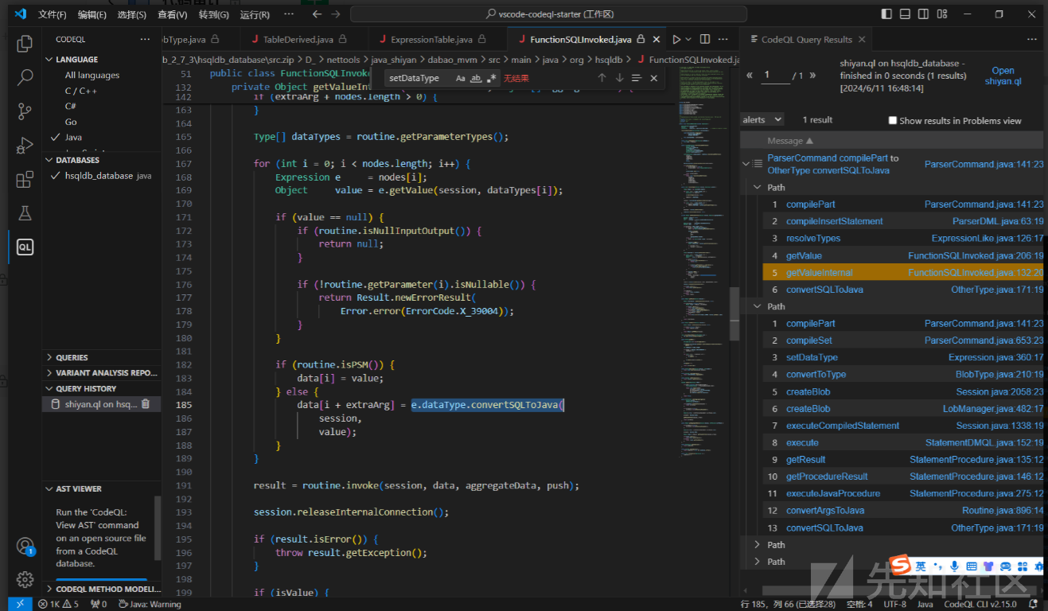Open the Search view in activity bar
The height and width of the screenshot is (611, 1048).
(25, 77)
